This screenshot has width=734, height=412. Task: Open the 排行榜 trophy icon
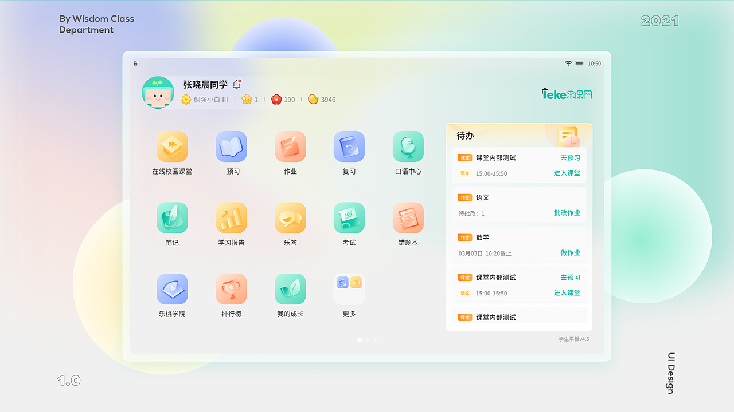coord(231,289)
